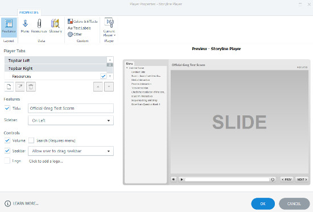Click the Learn More info icon

[7, 203]
